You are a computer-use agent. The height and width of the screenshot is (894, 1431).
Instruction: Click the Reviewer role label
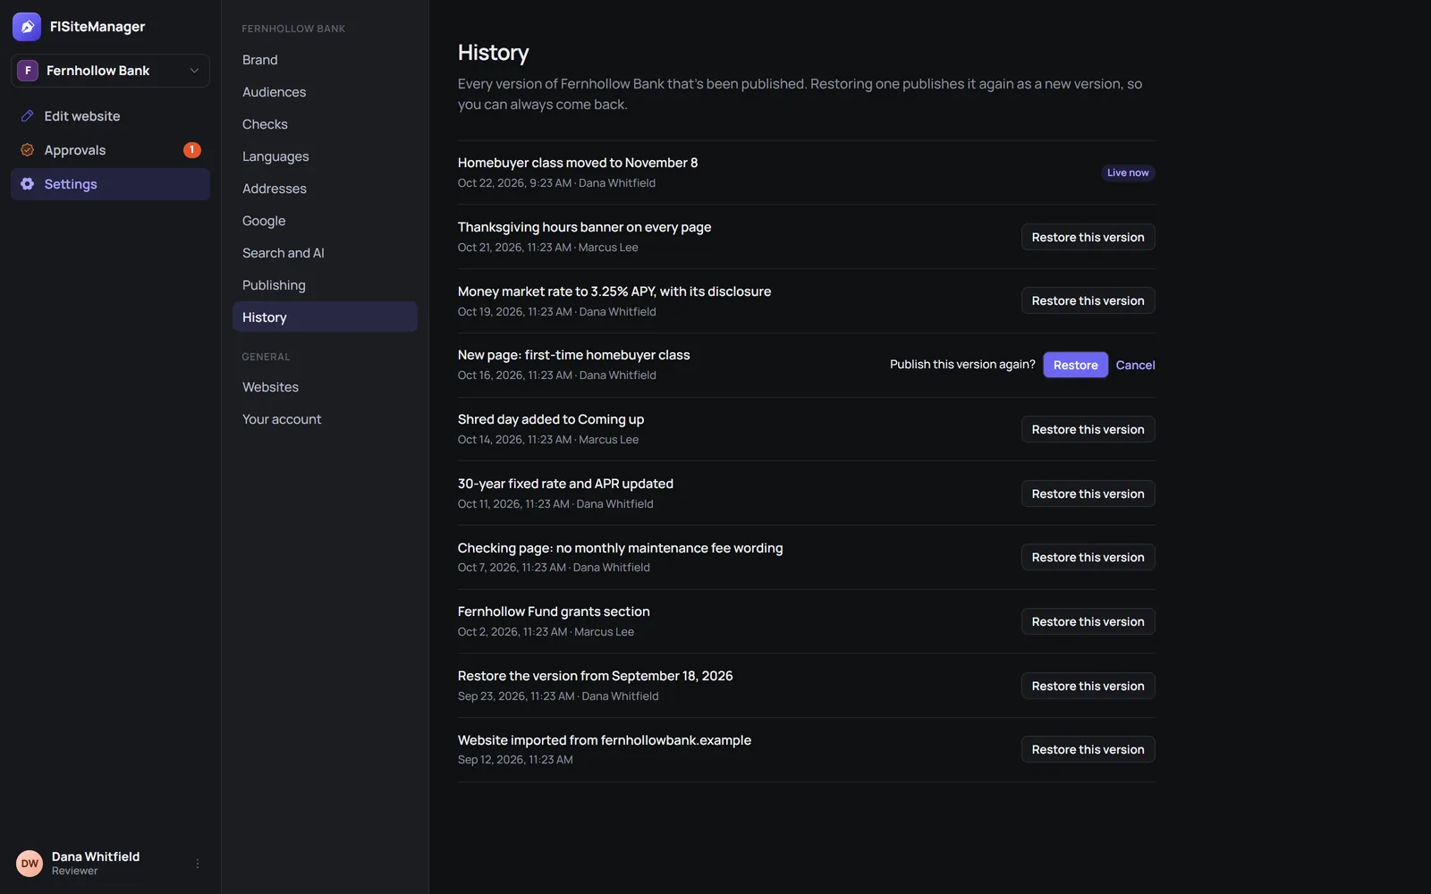tap(75, 871)
